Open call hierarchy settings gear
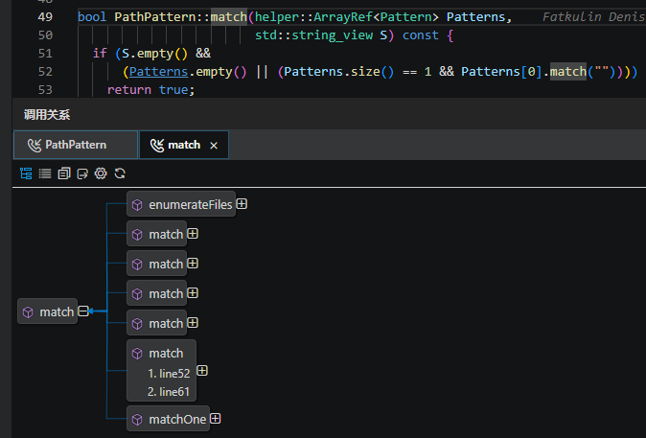This screenshot has height=438, width=646. [x=101, y=173]
